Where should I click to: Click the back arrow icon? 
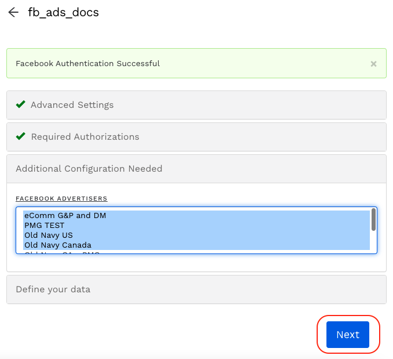pyautogui.click(x=13, y=13)
